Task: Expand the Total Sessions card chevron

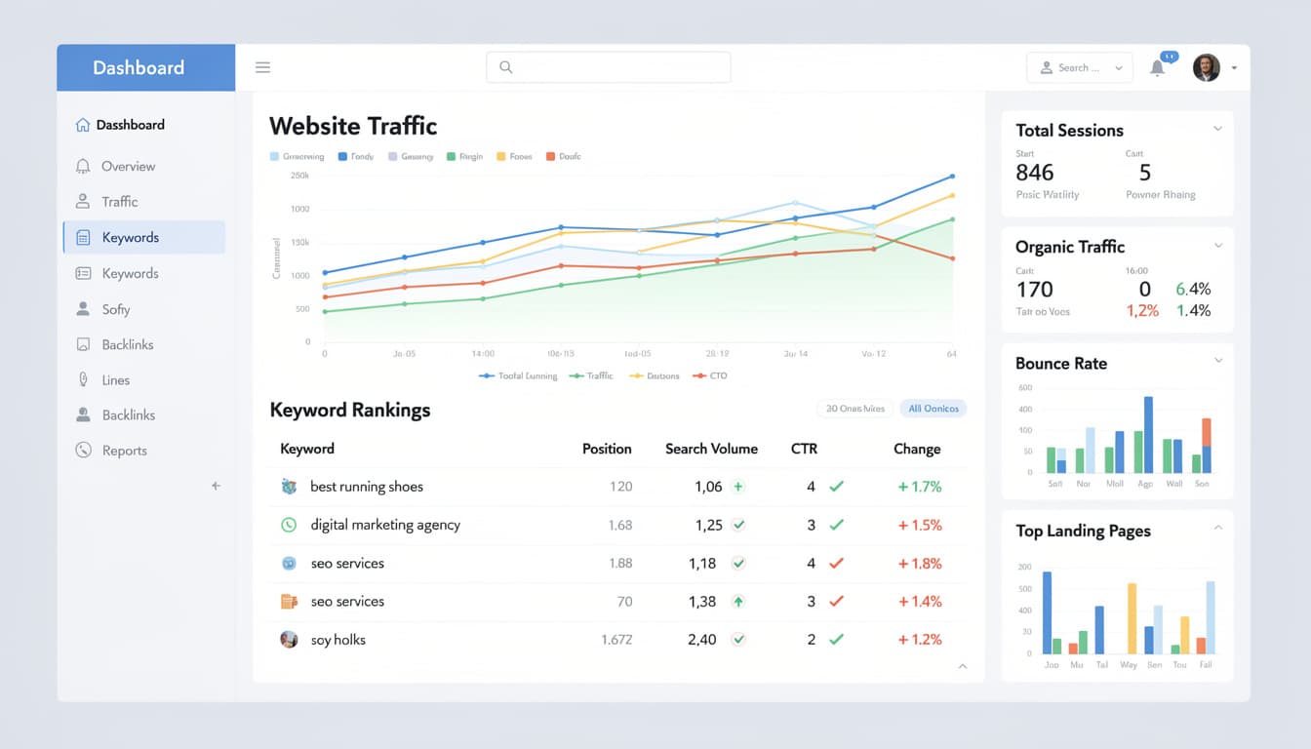Action: pyautogui.click(x=1217, y=129)
